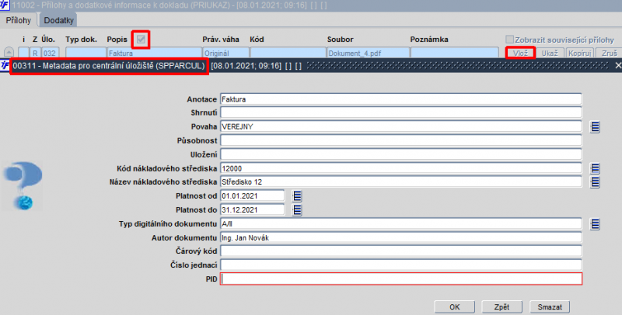Click the empty Poznámka cell in row
The width and height of the screenshot is (622, 315).
(455, 53)
